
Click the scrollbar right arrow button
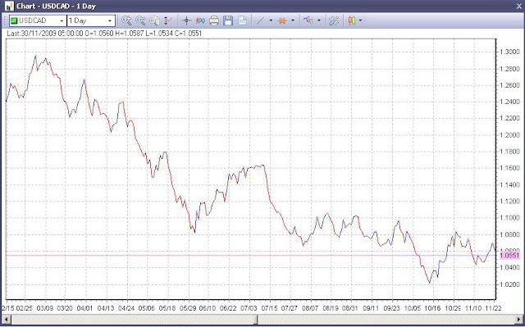(518, 320)
